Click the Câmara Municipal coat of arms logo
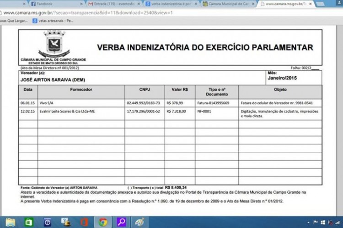The height and width of the screenshot is (228, 343). pos(54,44)
